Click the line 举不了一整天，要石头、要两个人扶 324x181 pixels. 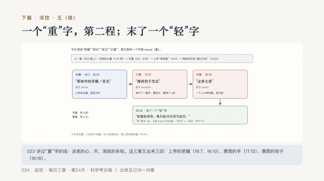(x=155, y=93)
